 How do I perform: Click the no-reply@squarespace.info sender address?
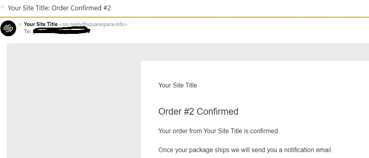coord(93,24)
